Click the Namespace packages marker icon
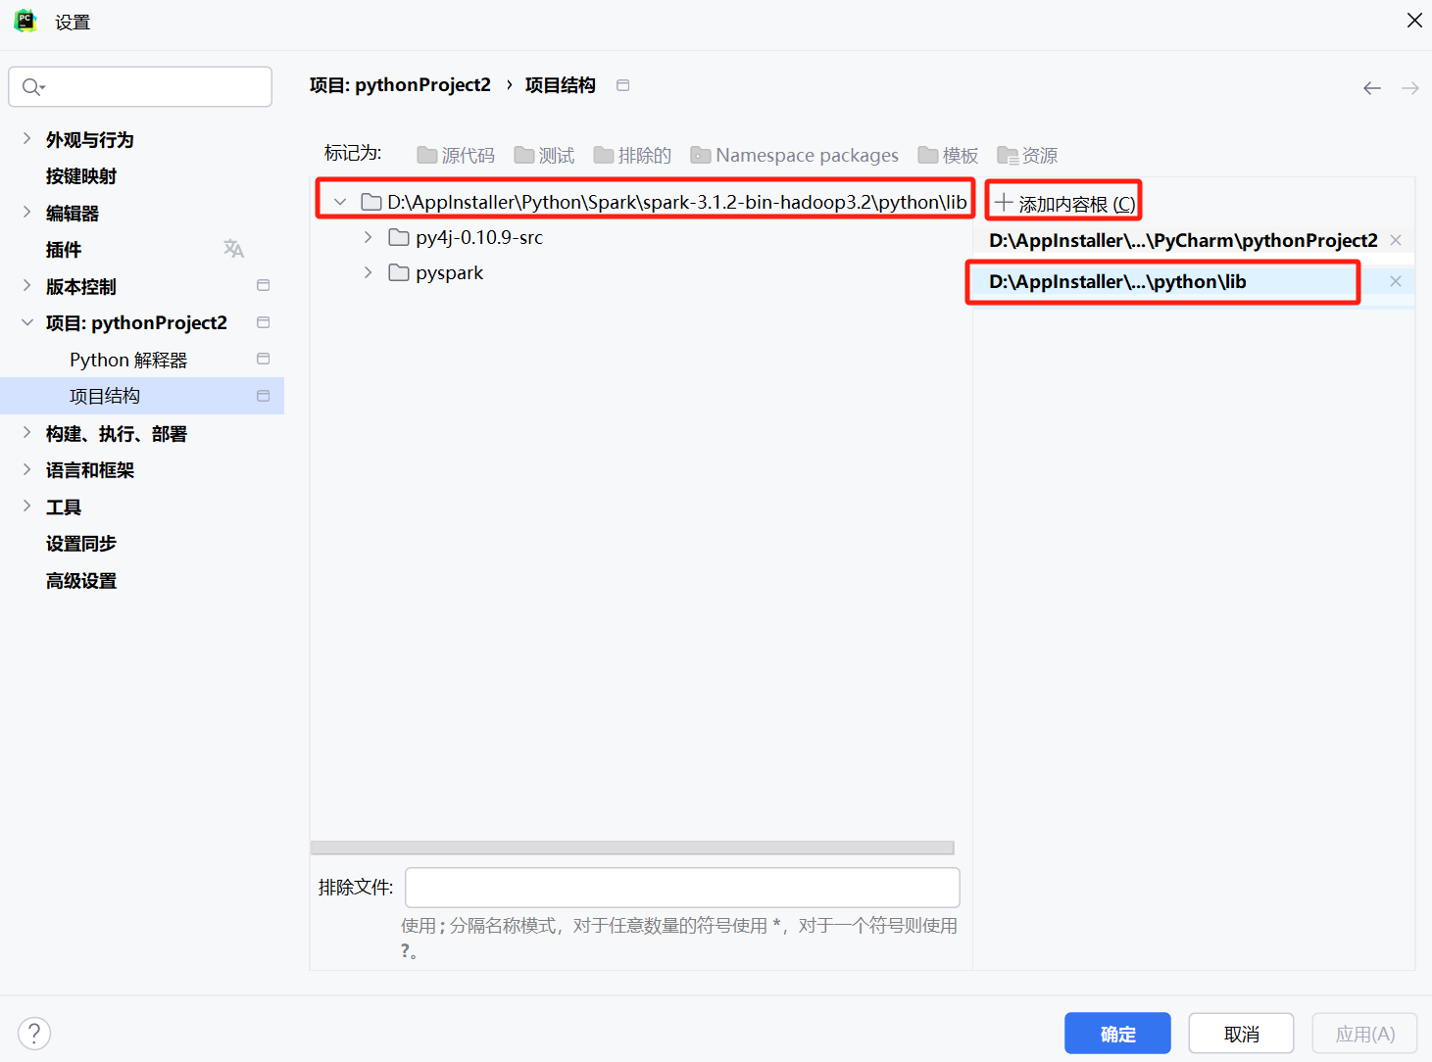The height and width of the screenshot is (1062, 1432). (701, 155)
